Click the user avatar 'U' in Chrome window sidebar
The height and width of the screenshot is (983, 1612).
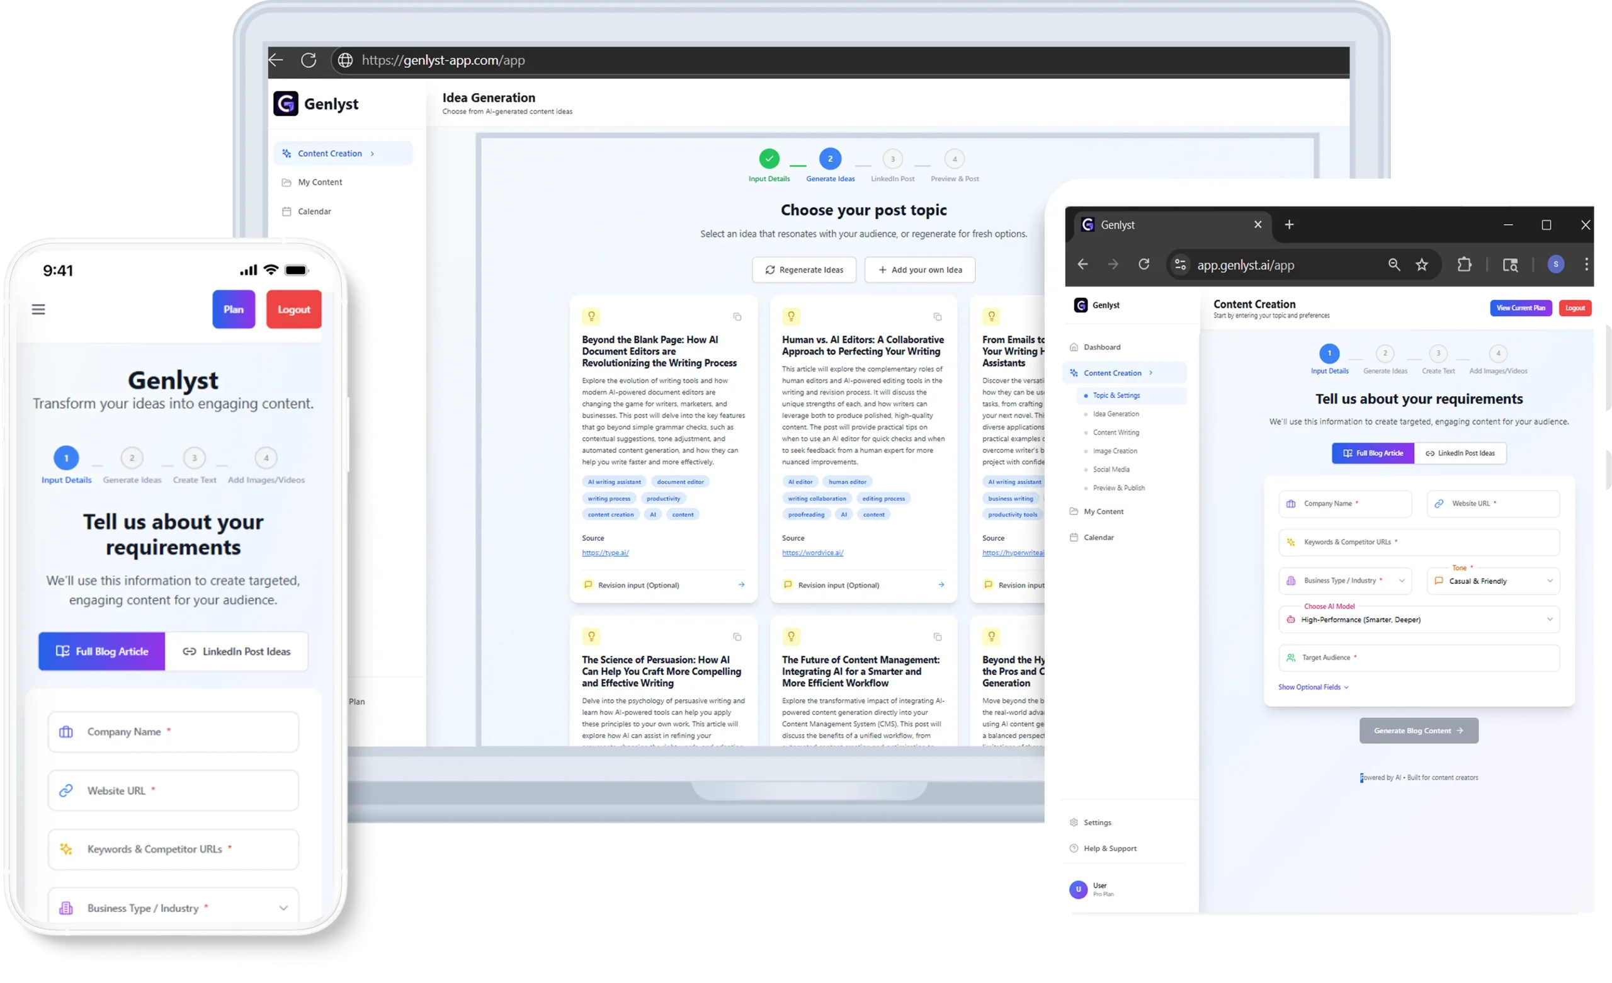1078,889
